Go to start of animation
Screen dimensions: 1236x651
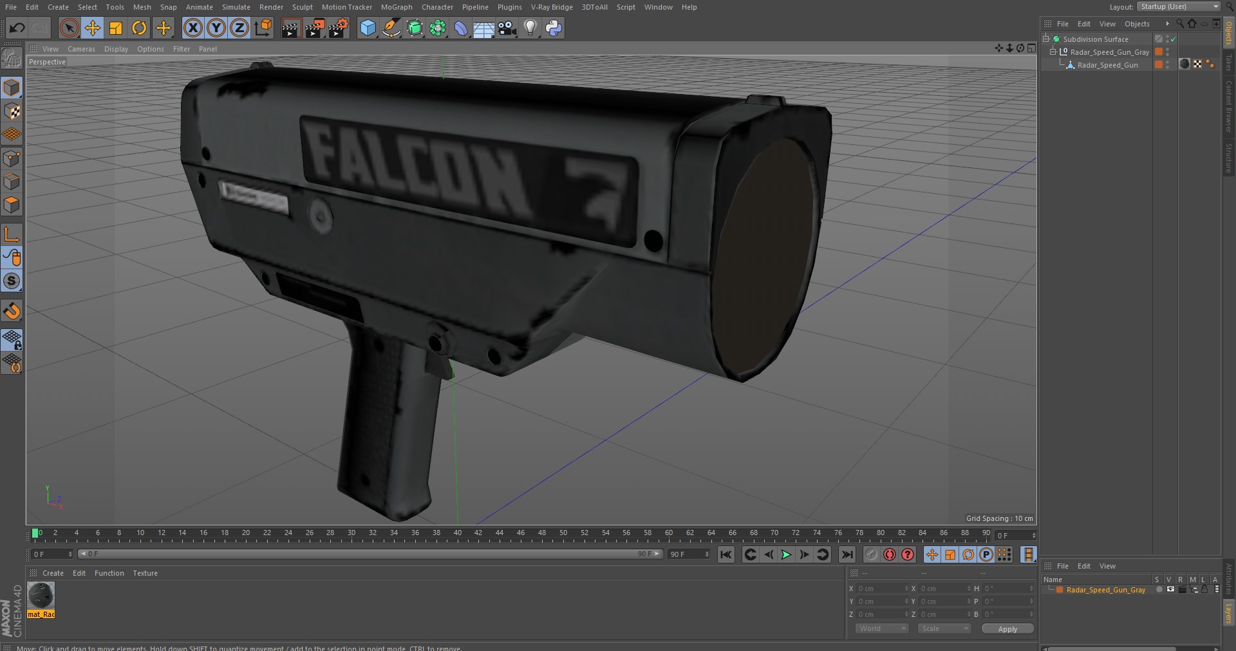pos(726,554)
